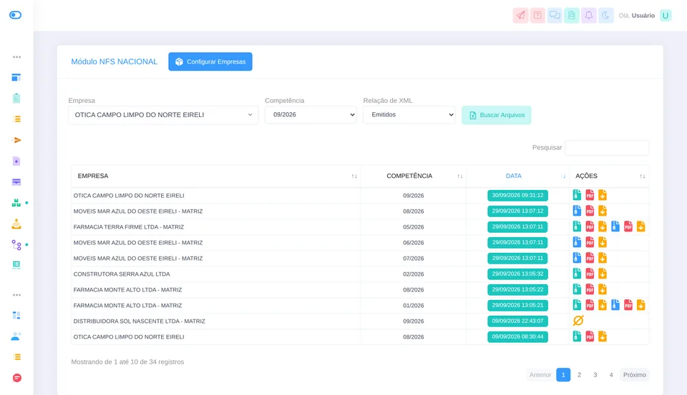
Task: Open the blue grid layout sidebar icon near bottom
Action: 16,316
